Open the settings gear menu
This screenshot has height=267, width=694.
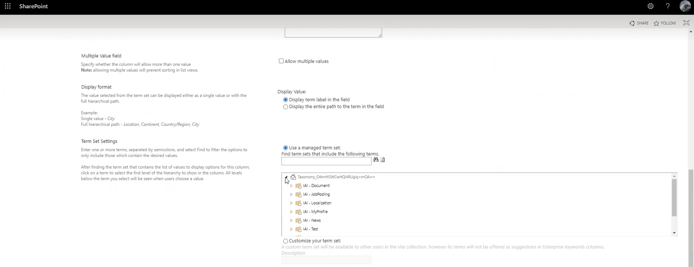click(650, 6)
